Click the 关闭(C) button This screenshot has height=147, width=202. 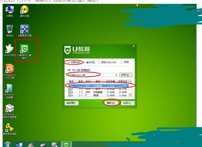127,103
